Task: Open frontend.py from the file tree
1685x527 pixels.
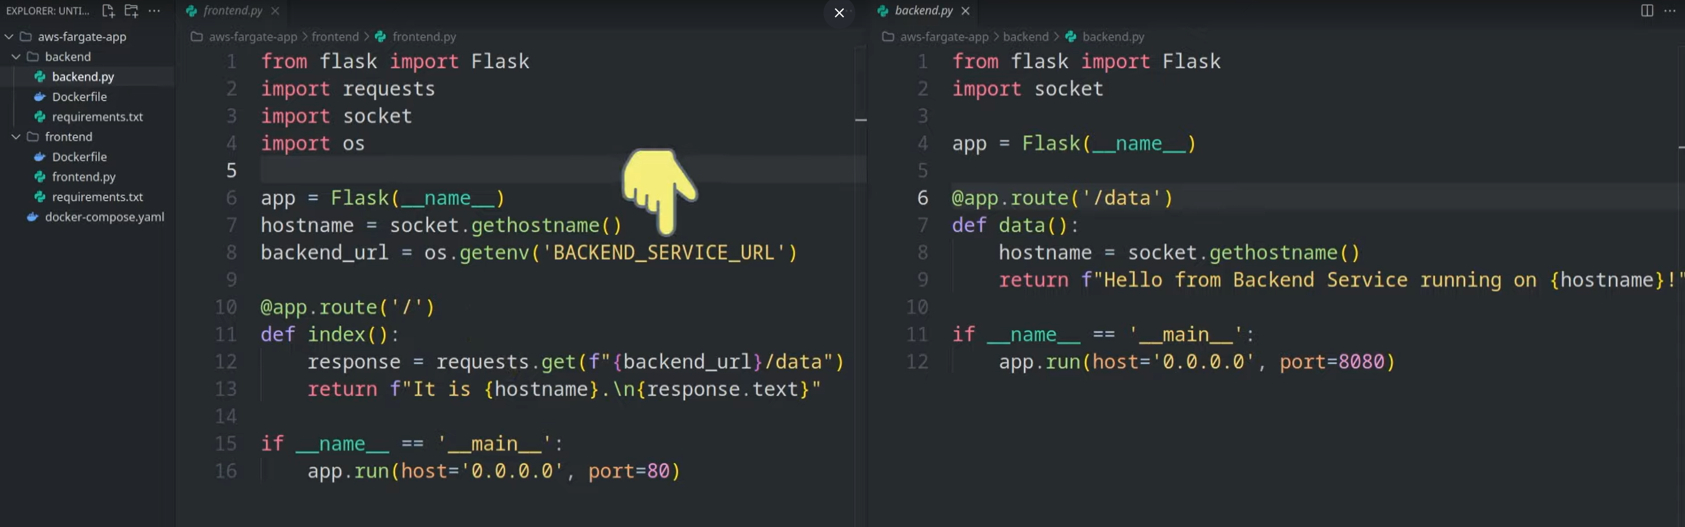Action: pos(83,177)
